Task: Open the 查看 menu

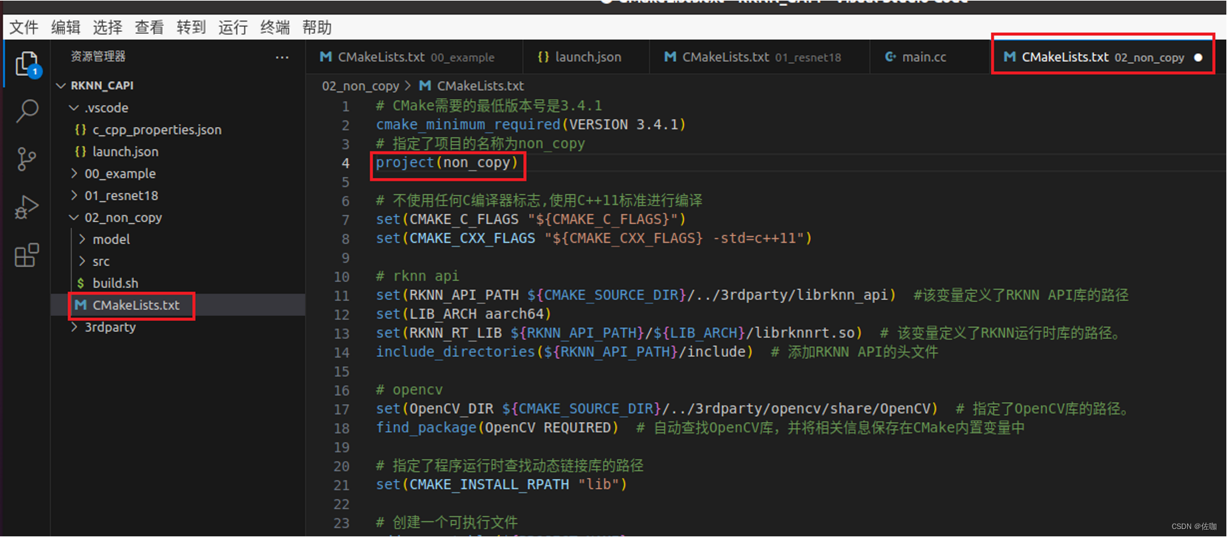Action: click(150, 27)
